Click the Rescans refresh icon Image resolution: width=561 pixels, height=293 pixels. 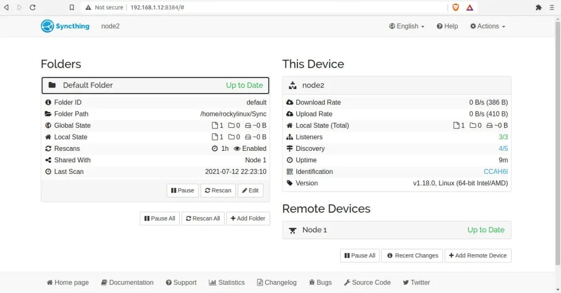tap(48, 149)
